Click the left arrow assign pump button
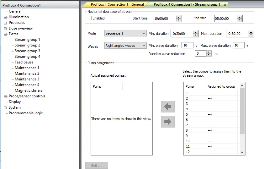 [168, 106]
